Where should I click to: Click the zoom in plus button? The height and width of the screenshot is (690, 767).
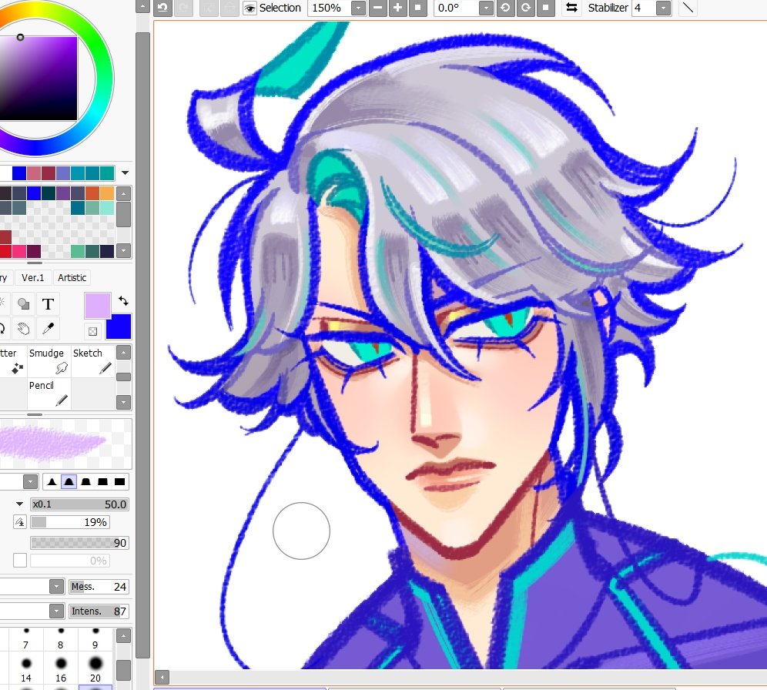point(397,8)
